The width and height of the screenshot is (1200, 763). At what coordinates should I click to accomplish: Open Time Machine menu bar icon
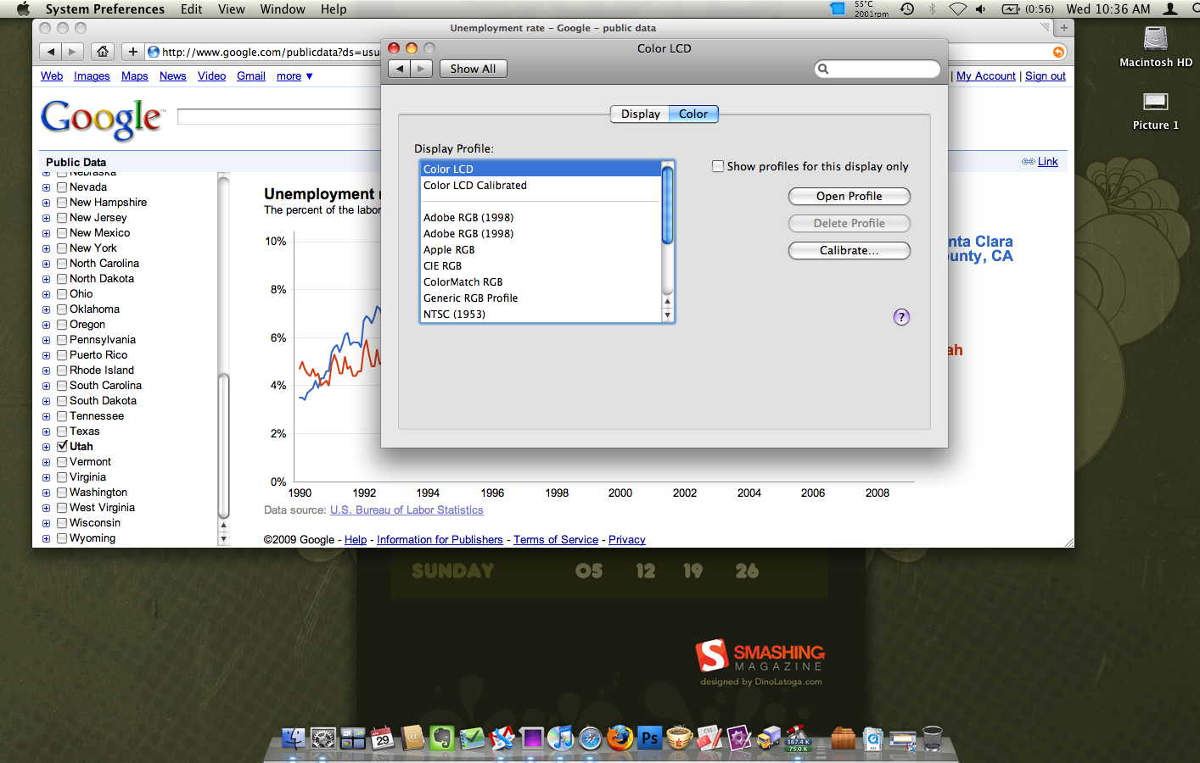(907, 9)
